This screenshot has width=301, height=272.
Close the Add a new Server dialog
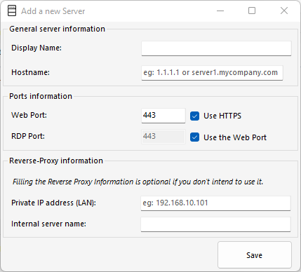[284, 11]
